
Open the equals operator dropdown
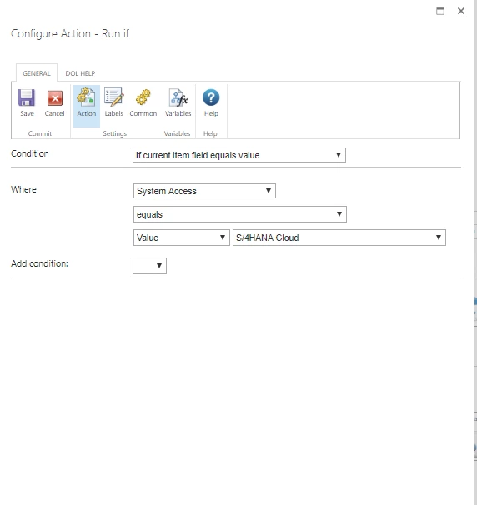(240, 214)
